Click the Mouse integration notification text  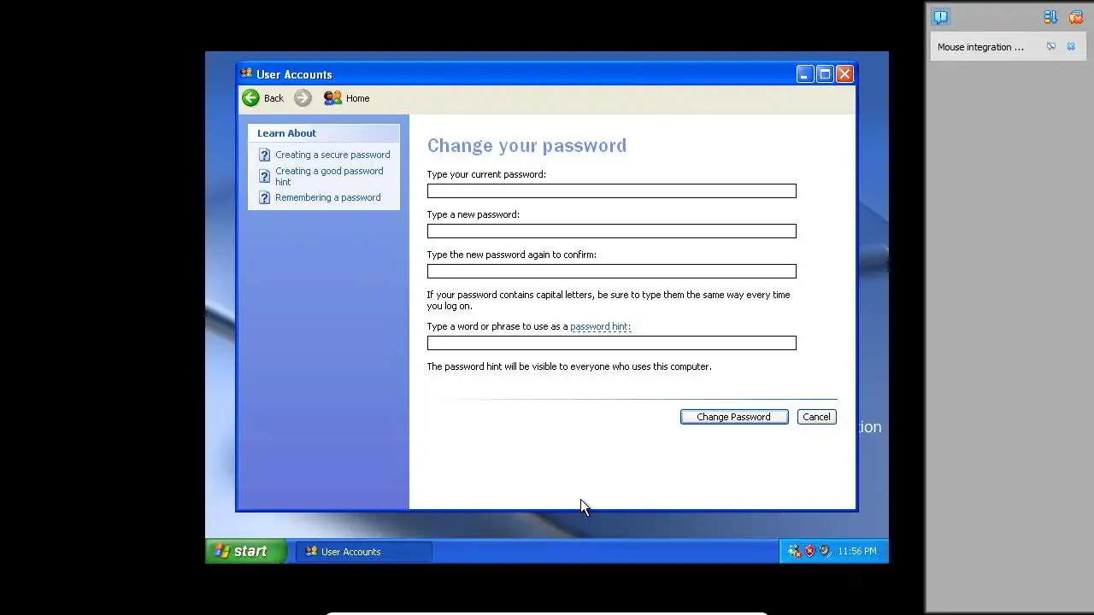point(980,47)
